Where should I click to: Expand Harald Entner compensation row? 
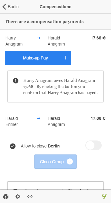coord(55,121)
